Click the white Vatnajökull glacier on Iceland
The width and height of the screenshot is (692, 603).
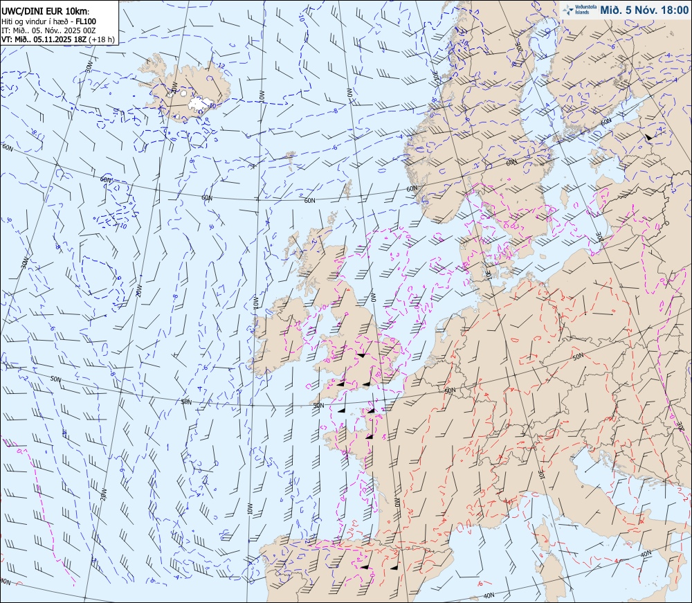click(x=200, y=104)
